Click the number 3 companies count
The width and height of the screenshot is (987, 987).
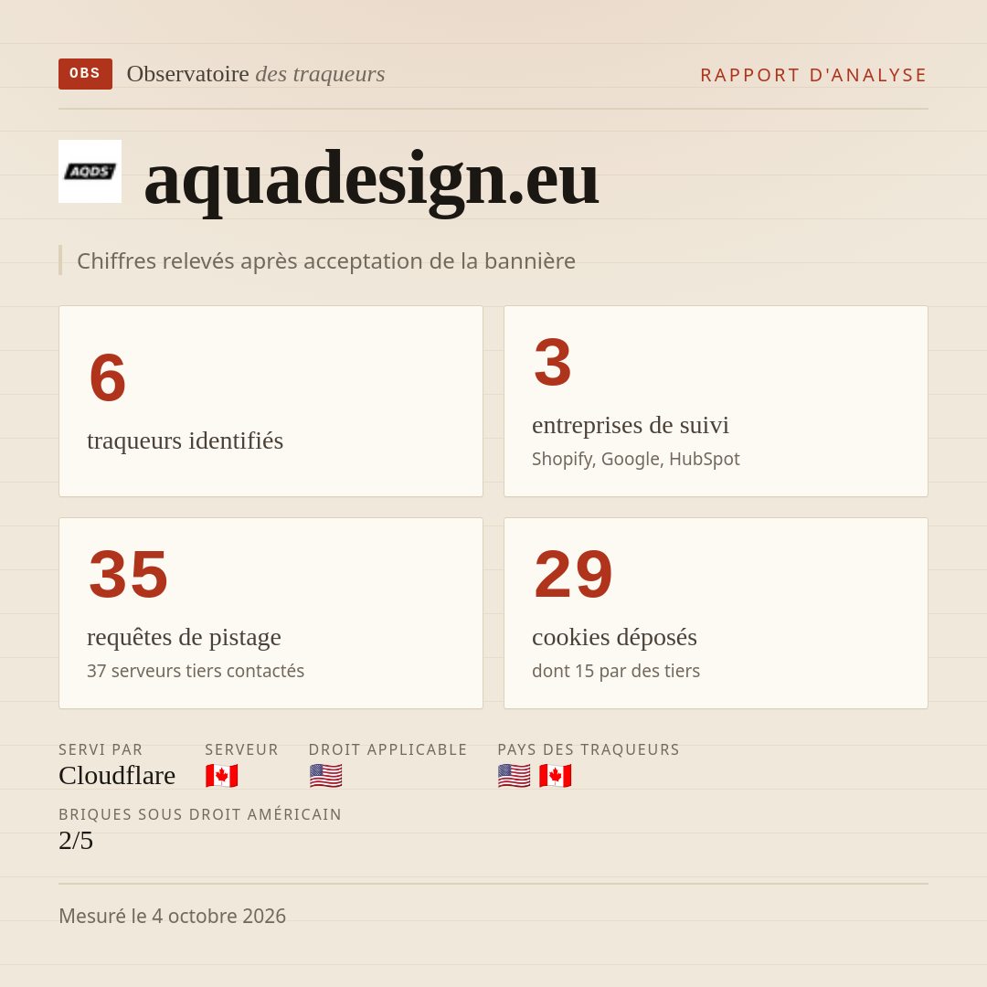[553, 362]
